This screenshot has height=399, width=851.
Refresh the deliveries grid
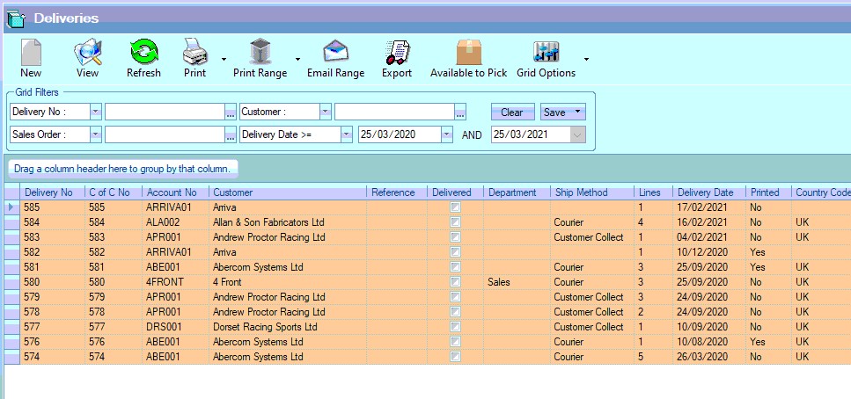tap(143, 54)
